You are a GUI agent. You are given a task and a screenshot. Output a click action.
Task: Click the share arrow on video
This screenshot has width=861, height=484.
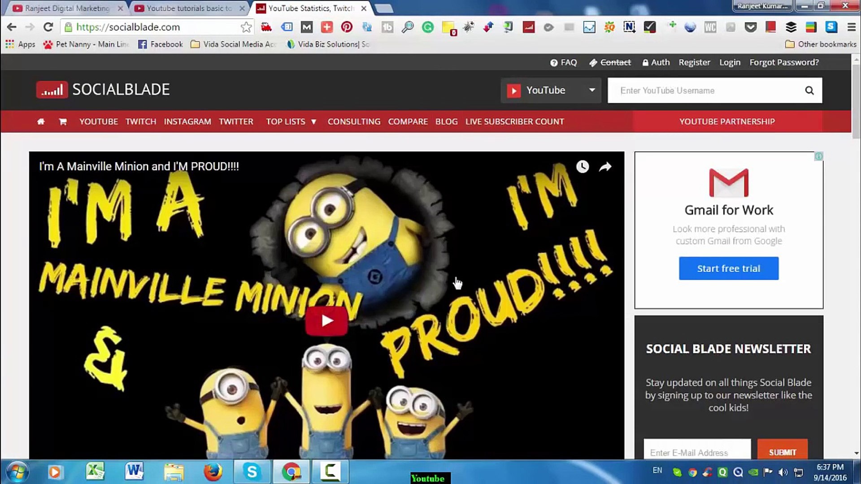(x=605, y=167)
